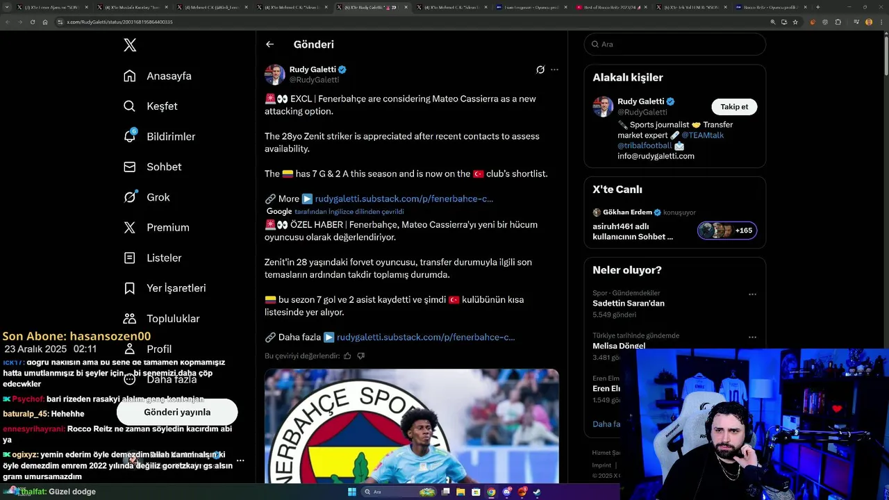Open account options next to Gönderi yayınla
Viewport: 889px width, 500px height.
click(x=240, y=460)
